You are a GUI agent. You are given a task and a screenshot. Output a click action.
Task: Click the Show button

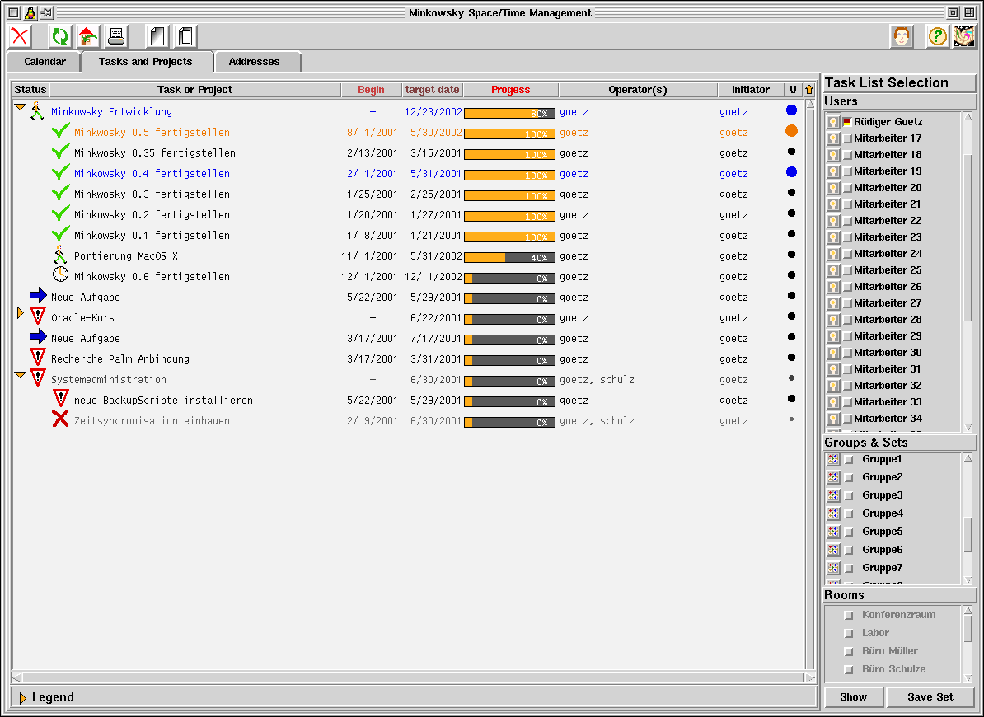[x=854, y=697]
